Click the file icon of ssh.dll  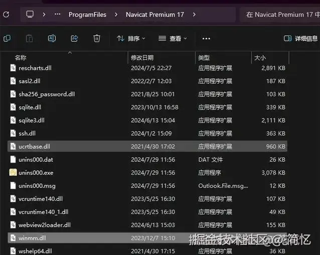pos(13,133)
